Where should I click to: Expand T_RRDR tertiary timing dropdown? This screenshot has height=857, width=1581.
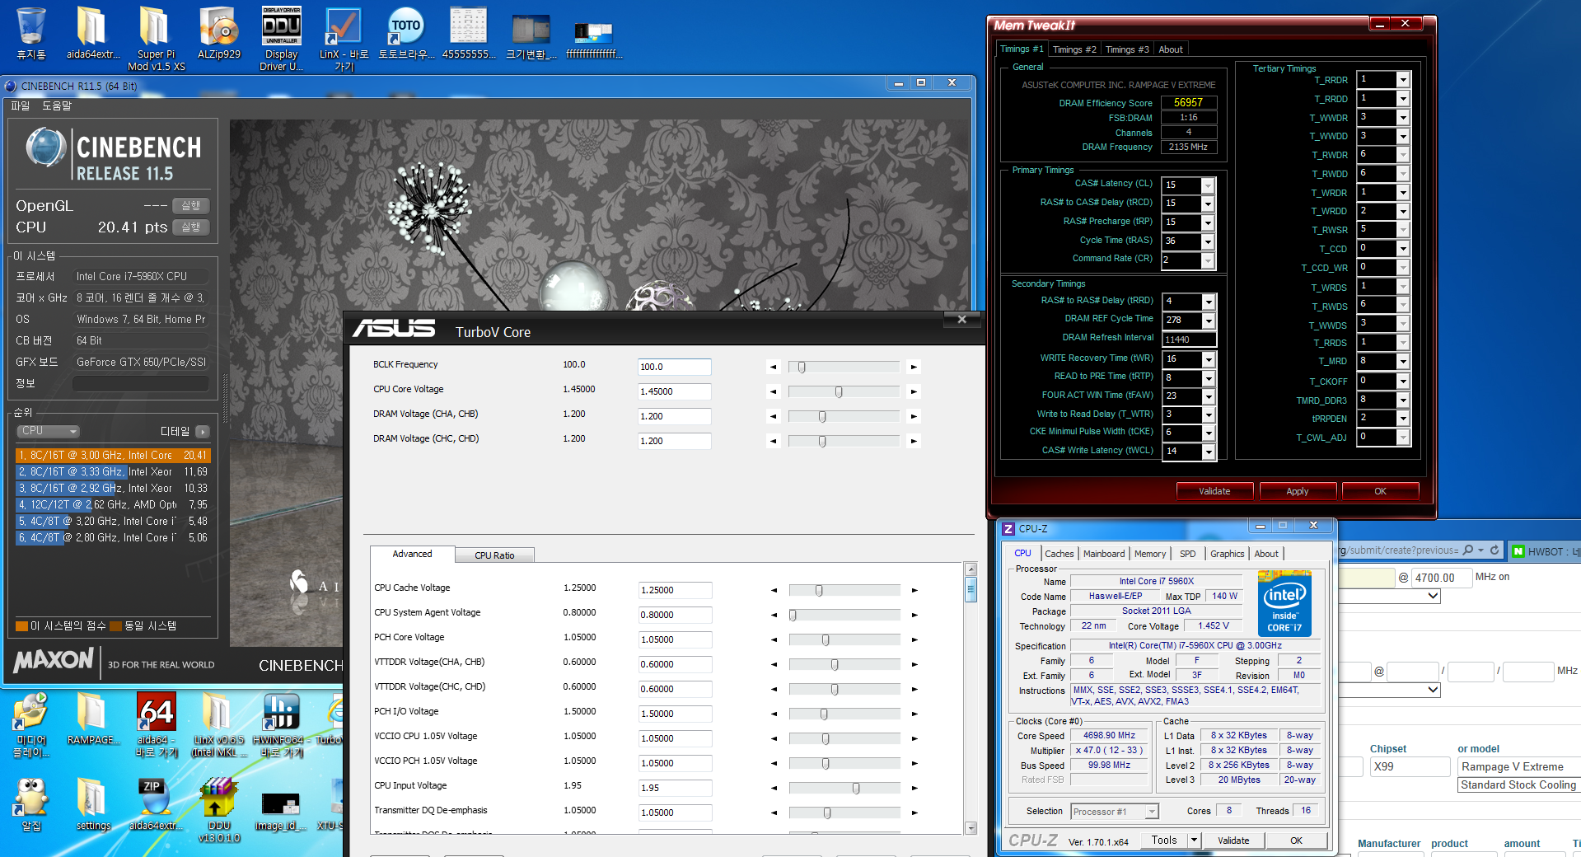pyautogui.click(x=1403, y=80)
